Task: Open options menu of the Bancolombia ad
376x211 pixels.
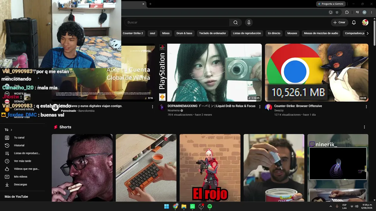Action: [x=152, y=107]
